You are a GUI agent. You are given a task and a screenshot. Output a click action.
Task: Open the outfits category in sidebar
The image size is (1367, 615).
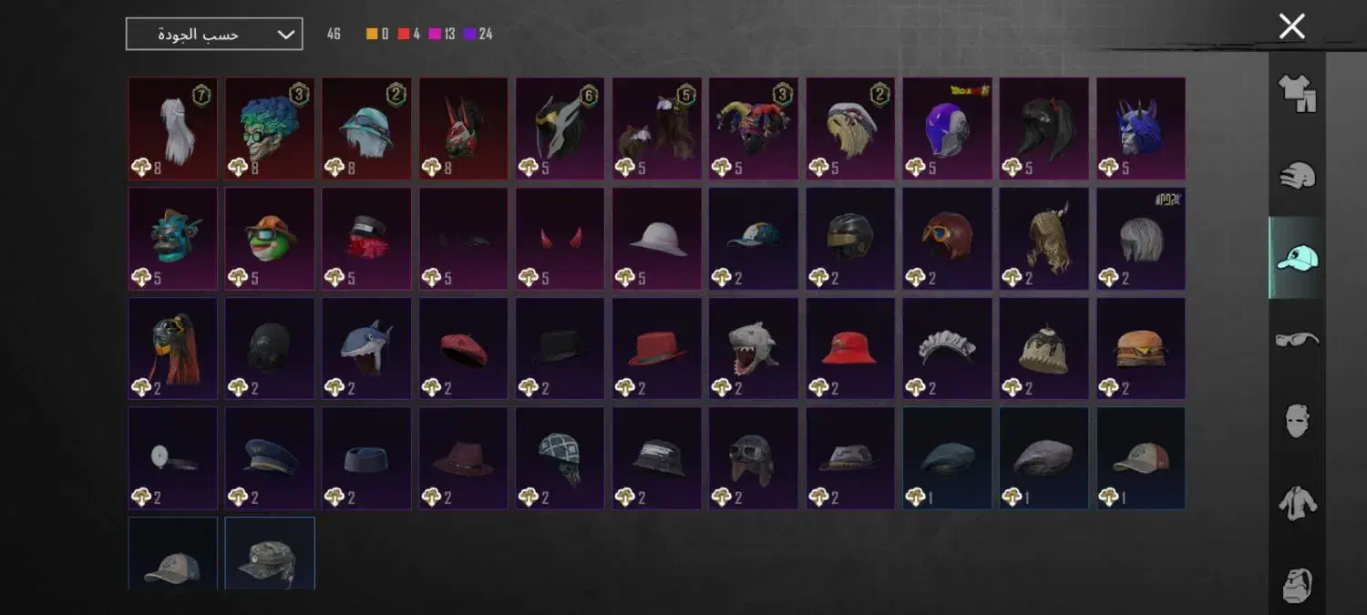click(x=1297, y=92)
